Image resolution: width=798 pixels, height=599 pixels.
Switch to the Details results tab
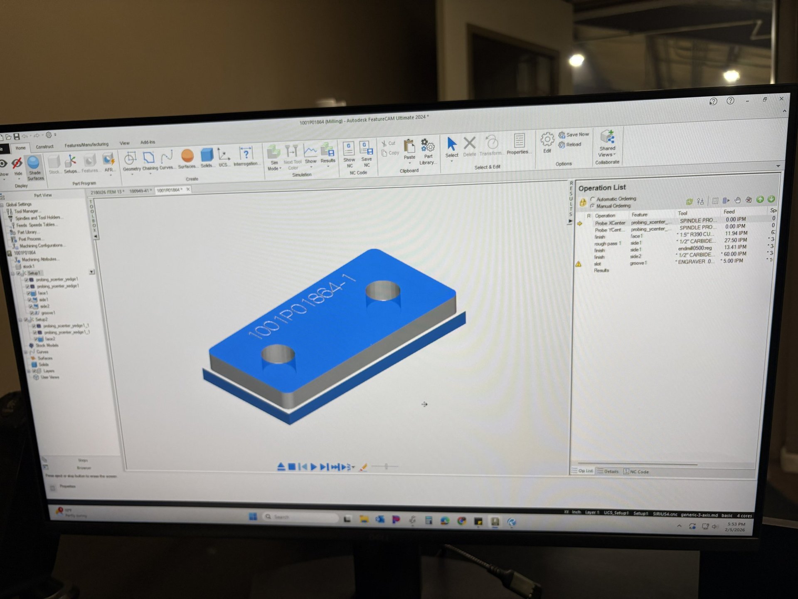pyautogui.click(x=608, y=471)
